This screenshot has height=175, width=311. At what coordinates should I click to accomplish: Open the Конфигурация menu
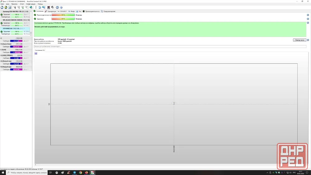(x=31, y=4)
